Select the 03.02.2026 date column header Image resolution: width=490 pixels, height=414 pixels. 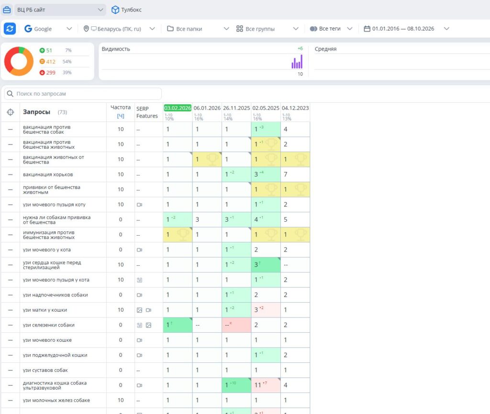(x=178, y=108)
